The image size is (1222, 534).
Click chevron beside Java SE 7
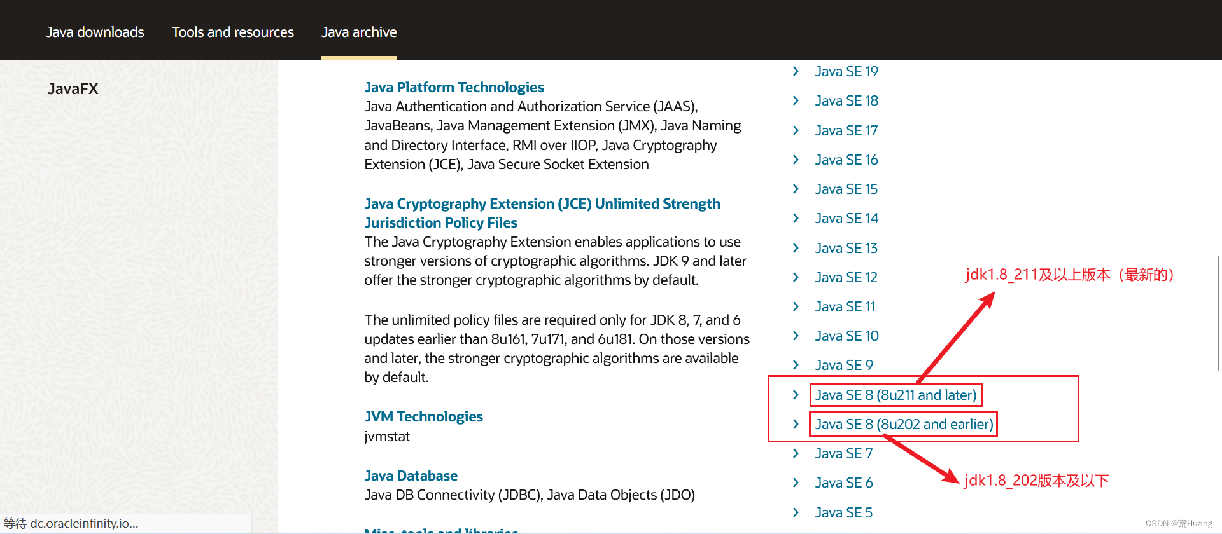pyautogui.click(x=796, y=453)
